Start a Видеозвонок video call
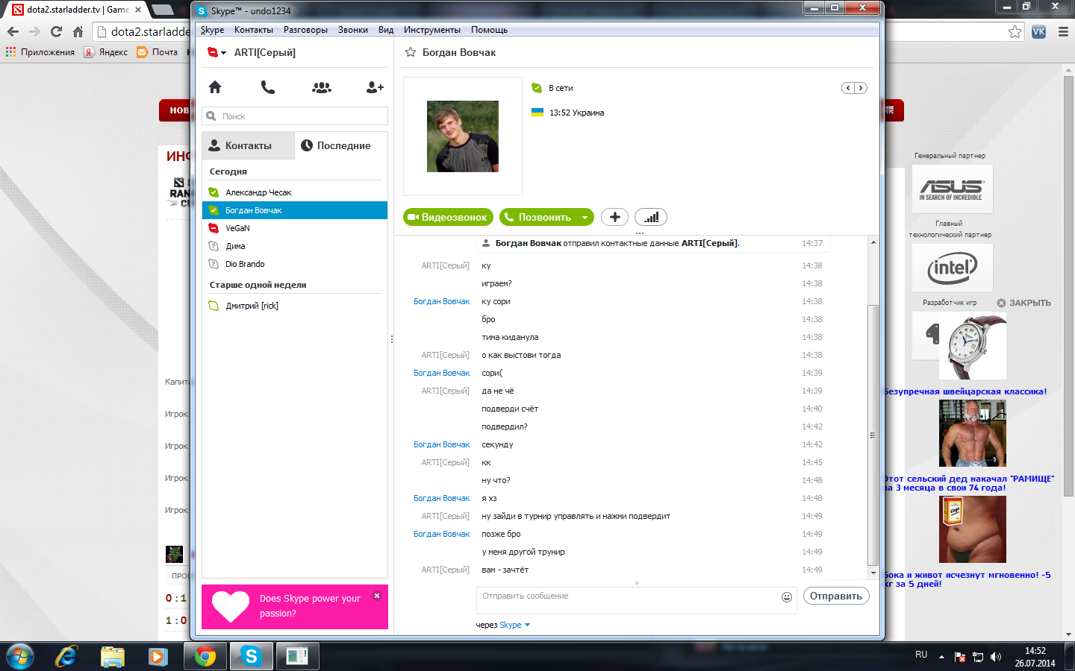This screenshot has width=1075, height=671. pyautogui.click(x=448, y=217)
